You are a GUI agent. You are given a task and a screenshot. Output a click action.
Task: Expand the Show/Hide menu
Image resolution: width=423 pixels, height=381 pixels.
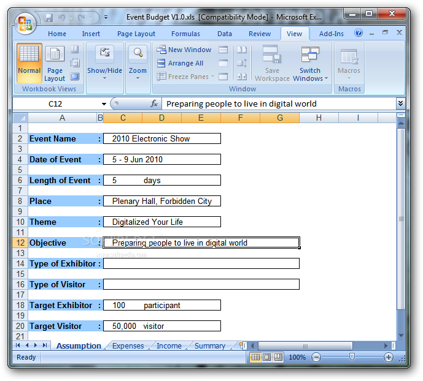tap(104, 62)
